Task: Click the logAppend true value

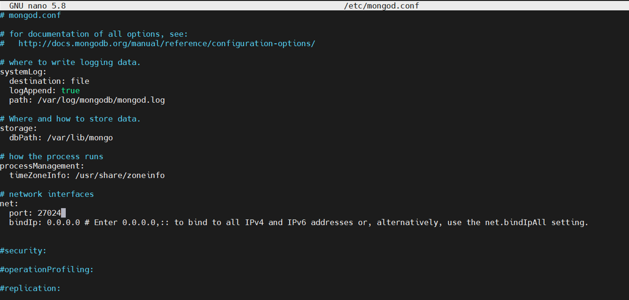Action: (71, 90)
